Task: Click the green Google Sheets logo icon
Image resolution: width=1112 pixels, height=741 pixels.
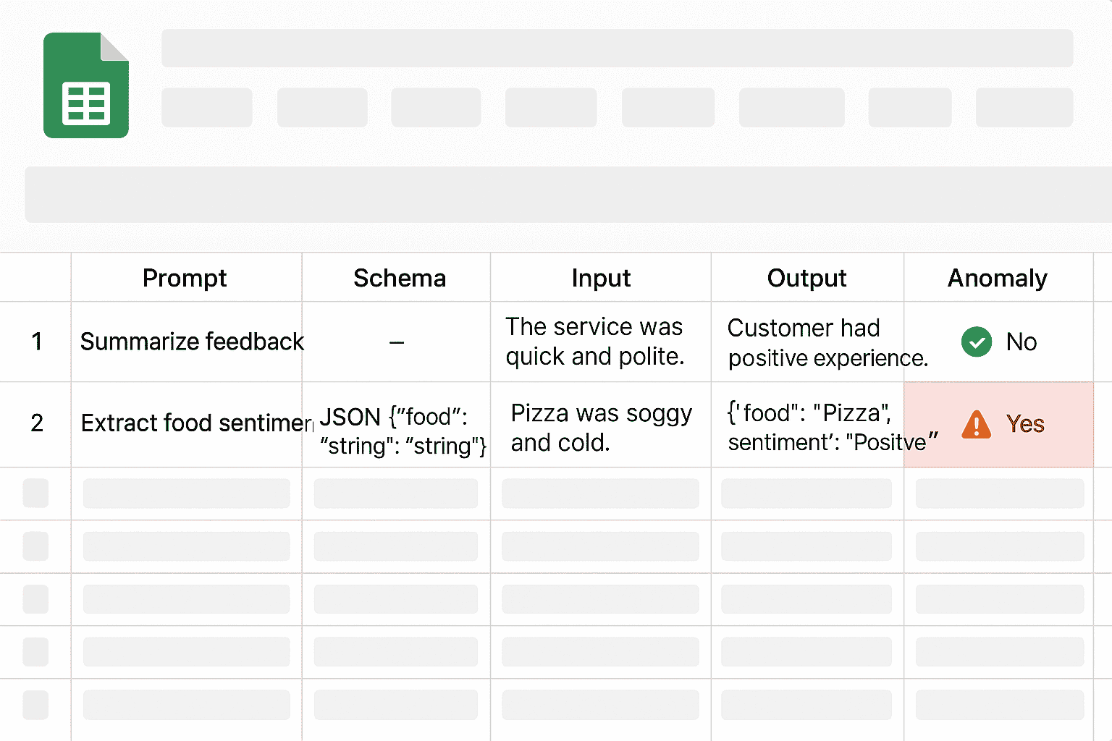Action: (x=86, y=85)
